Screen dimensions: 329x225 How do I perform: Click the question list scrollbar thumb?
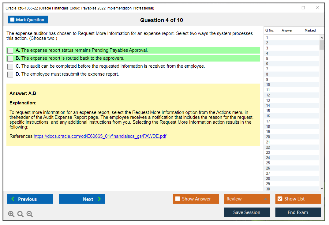click(x=322, y=45)
